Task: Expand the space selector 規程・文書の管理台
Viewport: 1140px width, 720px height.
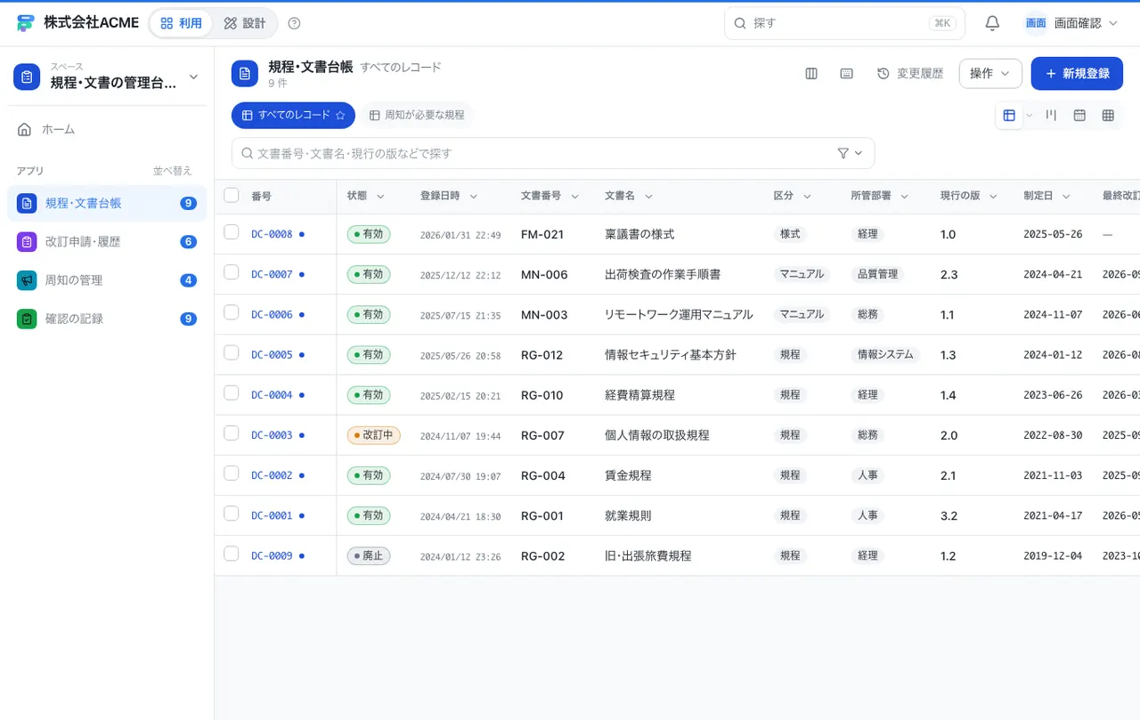Action: pyautogui.click(x=107, y=77)
